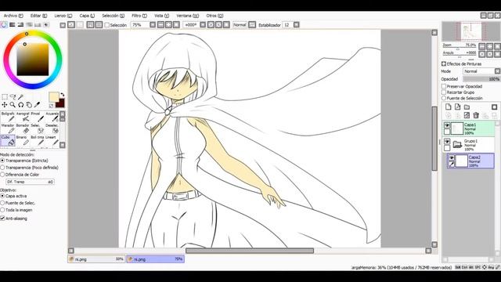Click the navigator preview thumbnail
This screenshot has height=282, width=501.
click(471, 31)
